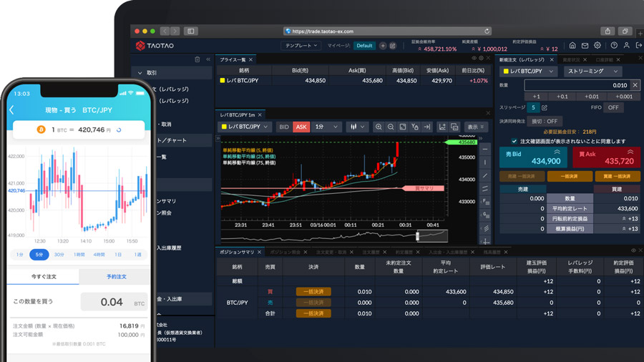Image resolution: width=644 pixels, height=362 pixels.
Task: Refresh the BTC price on the phone
Action: pos(119,129)
